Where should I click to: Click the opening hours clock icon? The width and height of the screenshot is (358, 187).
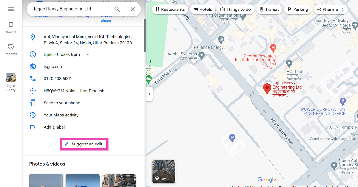coord(33,54)
